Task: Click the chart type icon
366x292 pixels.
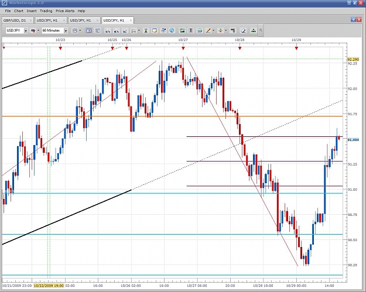Action: pos(75,30)
